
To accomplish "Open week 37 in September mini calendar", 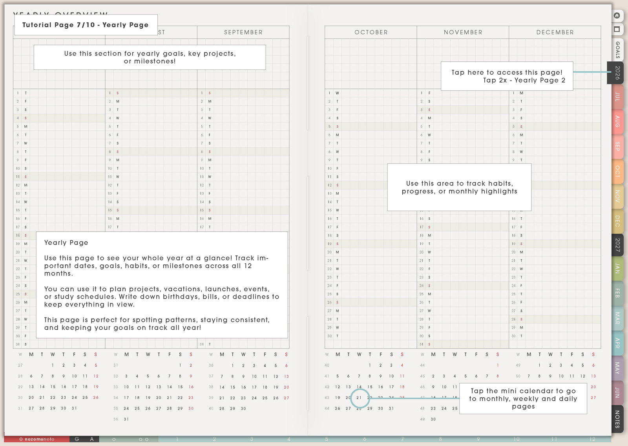I will (211, 376).
